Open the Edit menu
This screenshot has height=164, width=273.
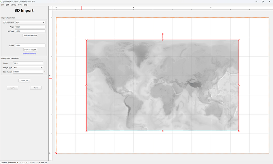(7, 5)
